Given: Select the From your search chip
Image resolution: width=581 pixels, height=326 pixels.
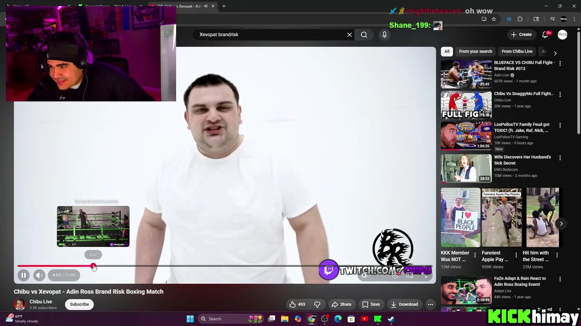Looking at the screenshot, I should (475, 51).
